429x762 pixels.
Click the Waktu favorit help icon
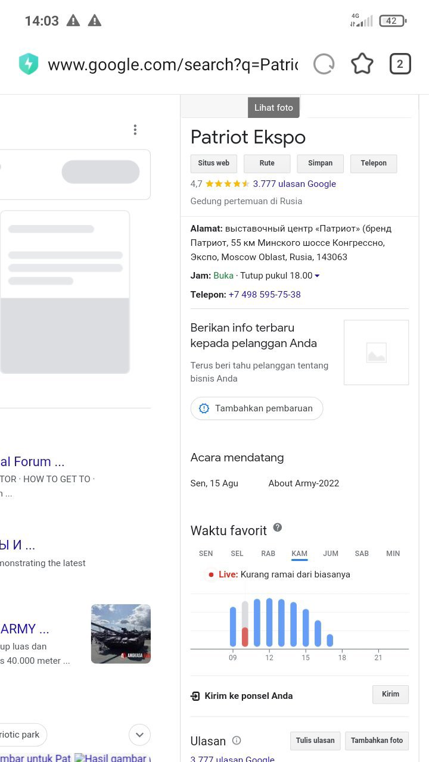coord(278,527)
